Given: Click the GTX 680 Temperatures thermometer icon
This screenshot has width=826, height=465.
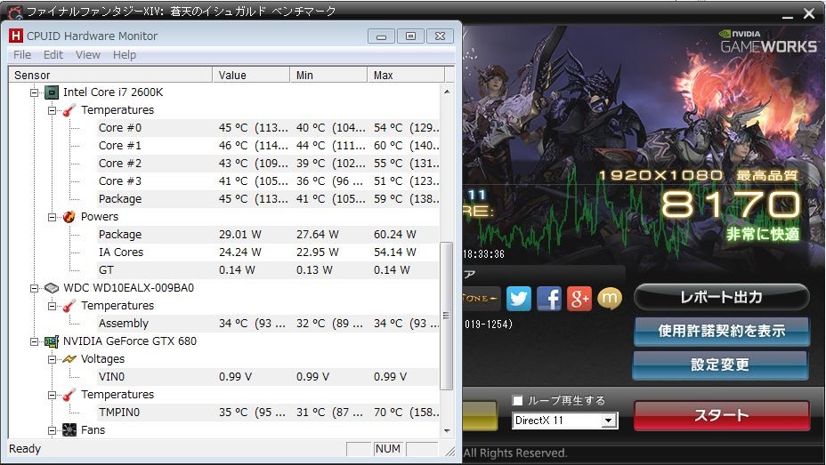Looking at the screenshot, I should click(x=69, y=395).
